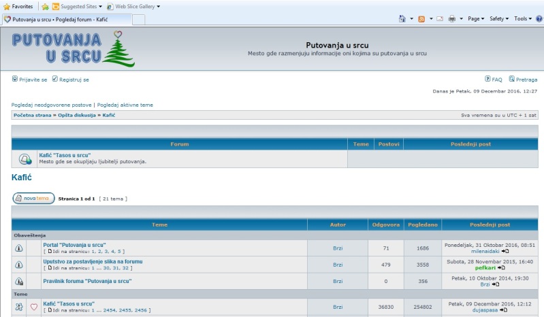Click Registruj se link
This screenshot has width=544, height=317.
tap(74, 80)
